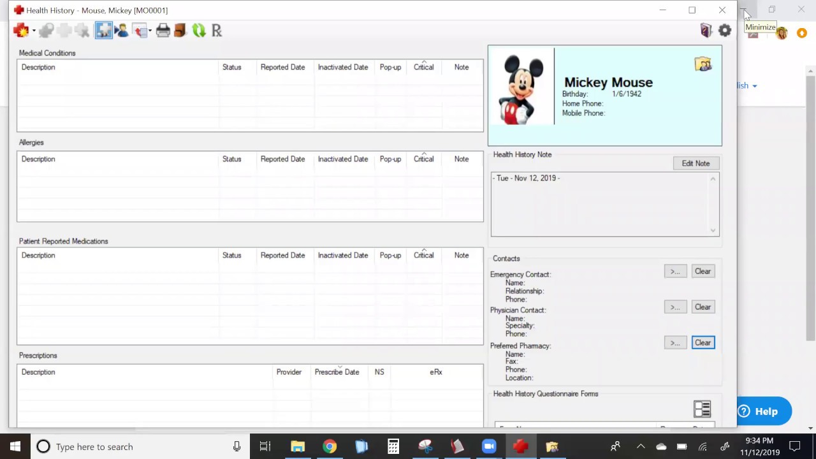Open the settings gear icon
Screen dimensions: 816x459
coord(725,31)
